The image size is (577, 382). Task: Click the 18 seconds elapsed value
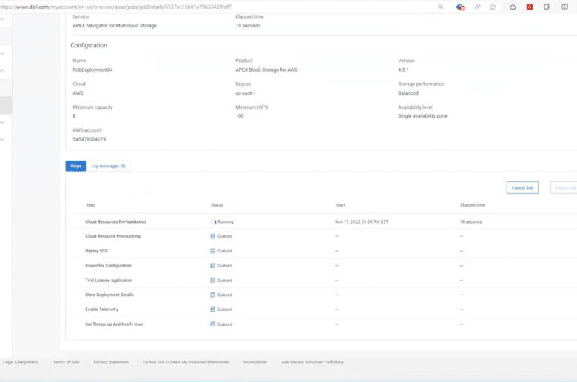[x=470, y=222]
